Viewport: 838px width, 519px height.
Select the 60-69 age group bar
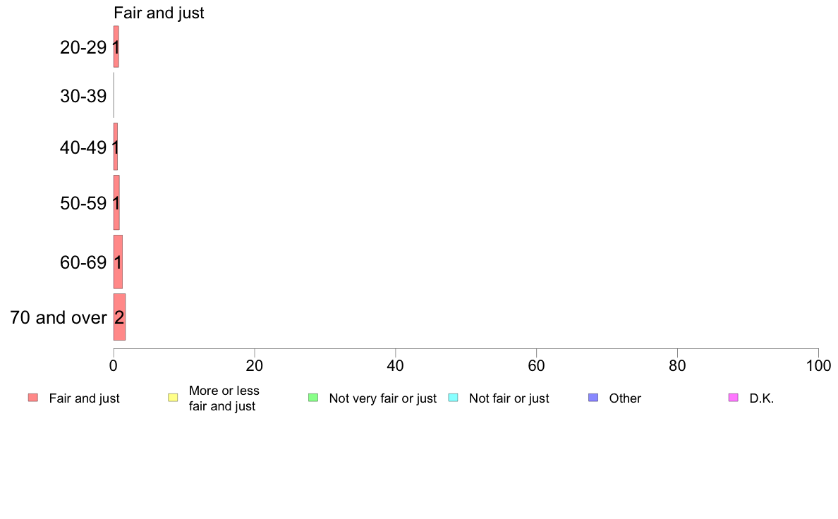pyautogui.click(x=118, y=262)
